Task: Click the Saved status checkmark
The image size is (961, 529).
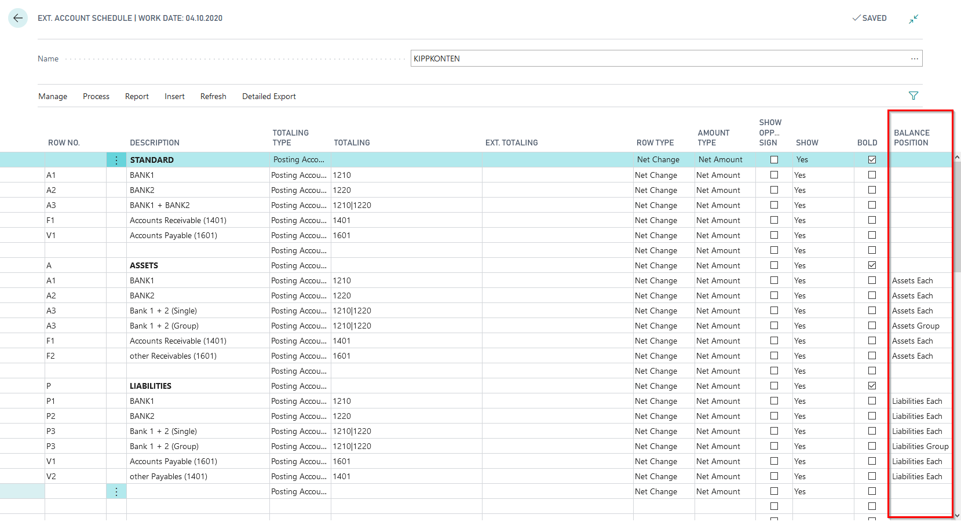Action: 855,18
